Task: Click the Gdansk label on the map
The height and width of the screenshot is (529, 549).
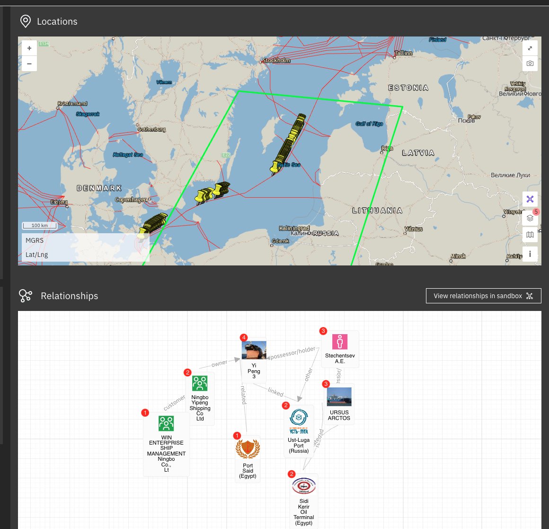Action: pos(281,241)
